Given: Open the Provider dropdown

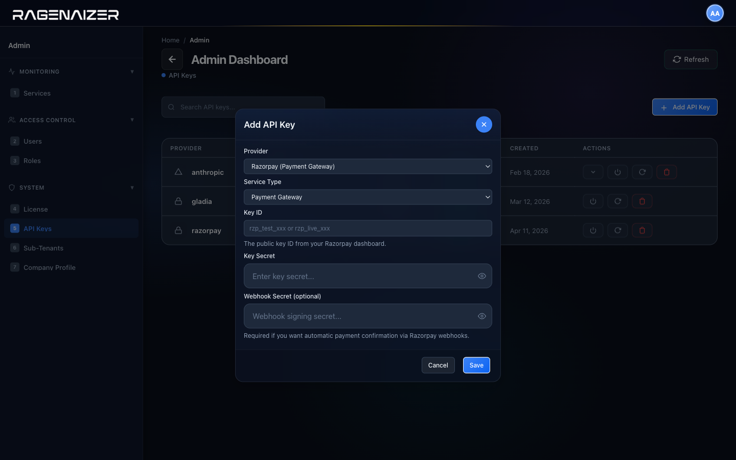Looking at the screenshot, I should tap(367, 167).
